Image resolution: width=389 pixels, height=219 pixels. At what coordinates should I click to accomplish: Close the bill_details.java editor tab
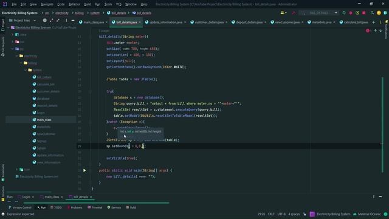point(140,22)
